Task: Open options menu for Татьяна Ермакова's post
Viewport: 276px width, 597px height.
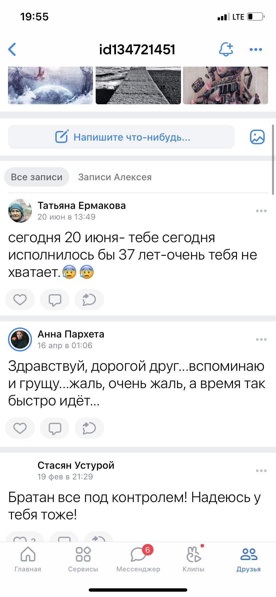Action: [261, 211]
